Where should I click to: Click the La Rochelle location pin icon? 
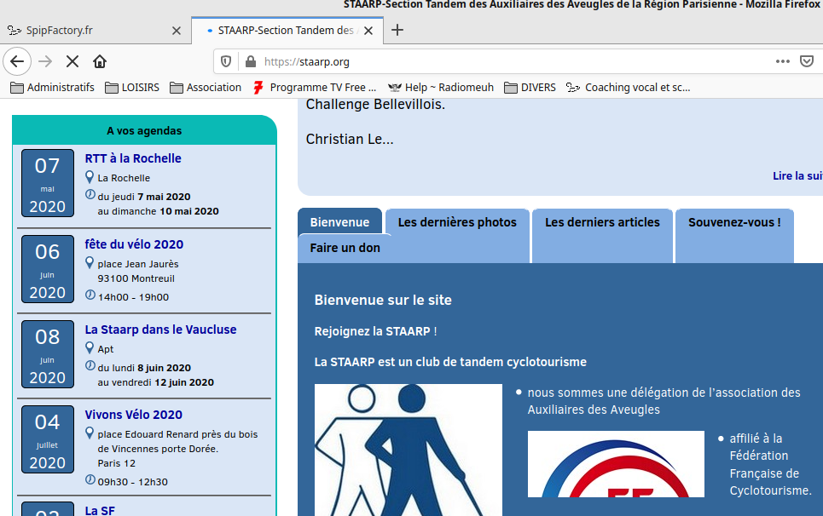point(90,177)
